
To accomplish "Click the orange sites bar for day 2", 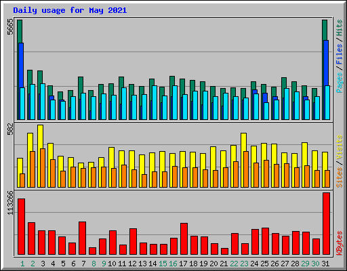I will click(33, 169).
